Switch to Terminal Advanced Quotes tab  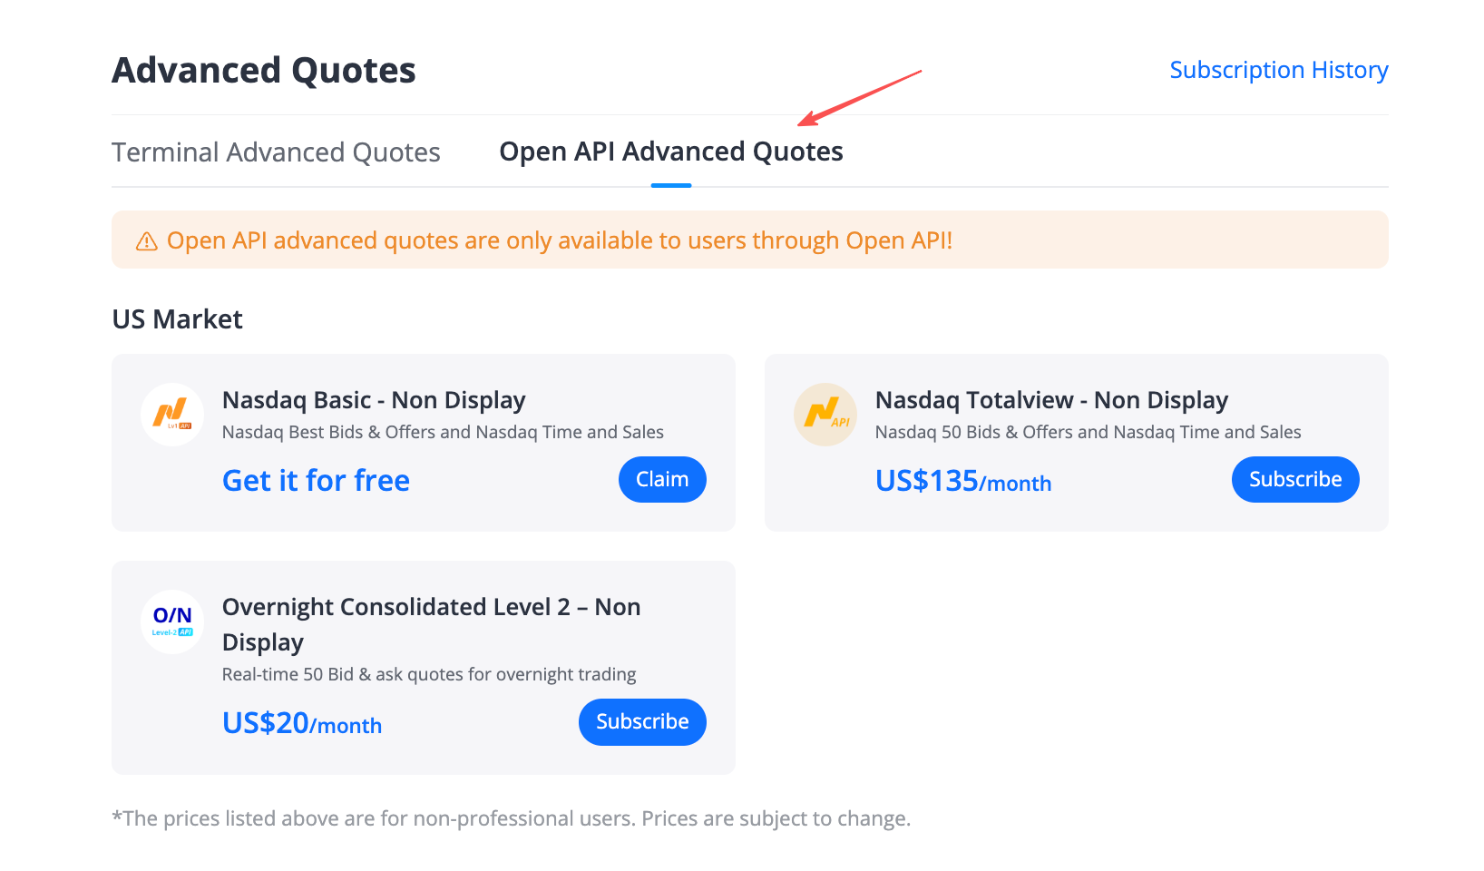[x=276, y=152]
